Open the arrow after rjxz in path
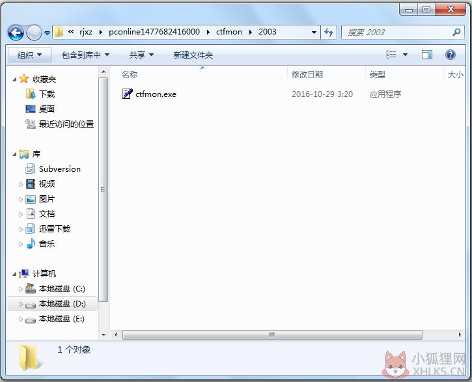This screenshot has width=472, height=382. coord(100,32)
